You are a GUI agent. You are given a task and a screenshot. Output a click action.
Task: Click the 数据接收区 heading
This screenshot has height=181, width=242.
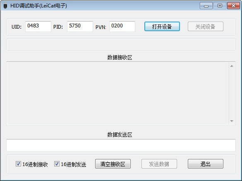[120, 57]
